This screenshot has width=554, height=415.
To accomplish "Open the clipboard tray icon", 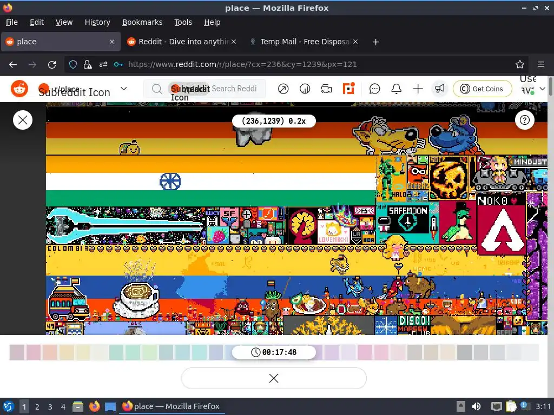I will tap(511, 406).
